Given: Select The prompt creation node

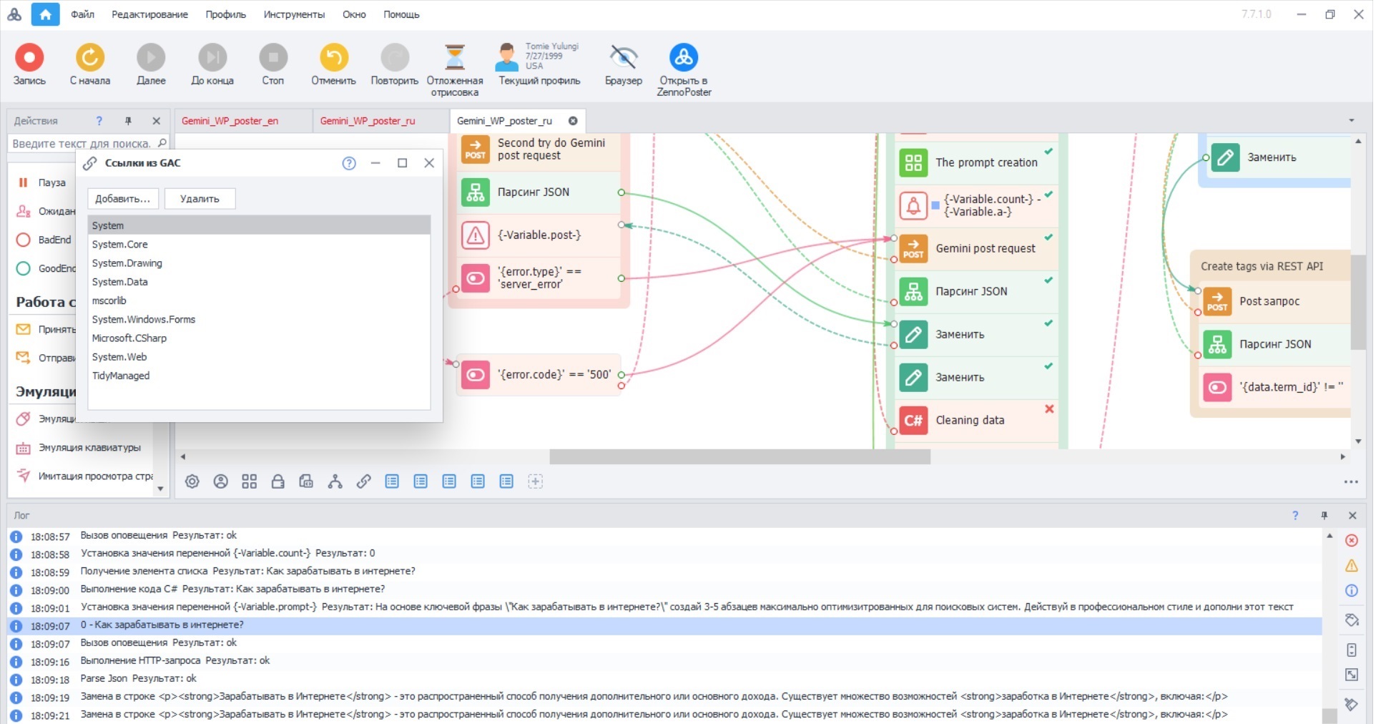Looking at the screenshot, I should (x=976, y=163).
